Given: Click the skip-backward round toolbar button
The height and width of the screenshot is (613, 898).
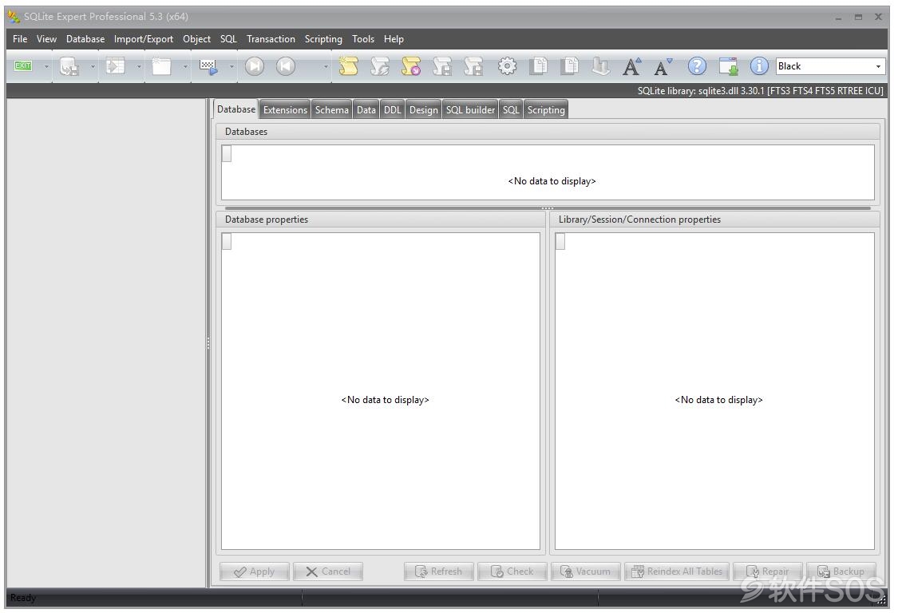Looking at the screenshot, I should point(285,66).
